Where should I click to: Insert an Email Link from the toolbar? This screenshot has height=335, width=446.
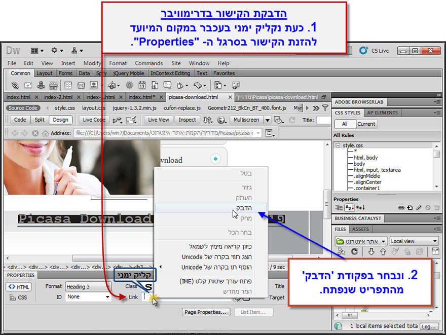click(x=28, y=85)
